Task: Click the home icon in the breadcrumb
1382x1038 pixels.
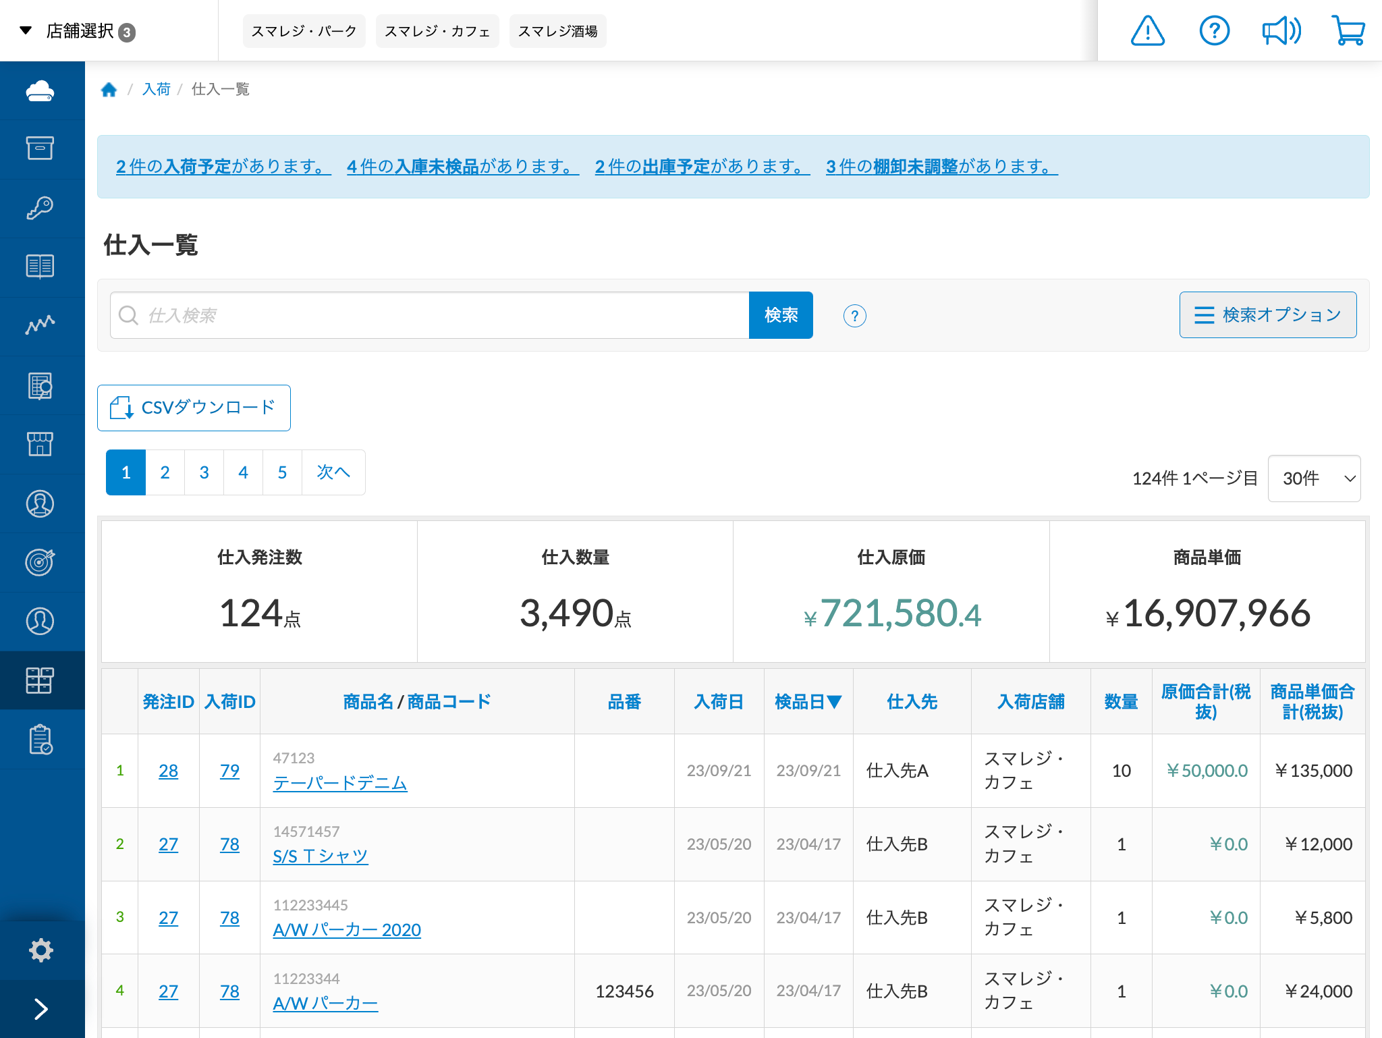Action: 109,88
